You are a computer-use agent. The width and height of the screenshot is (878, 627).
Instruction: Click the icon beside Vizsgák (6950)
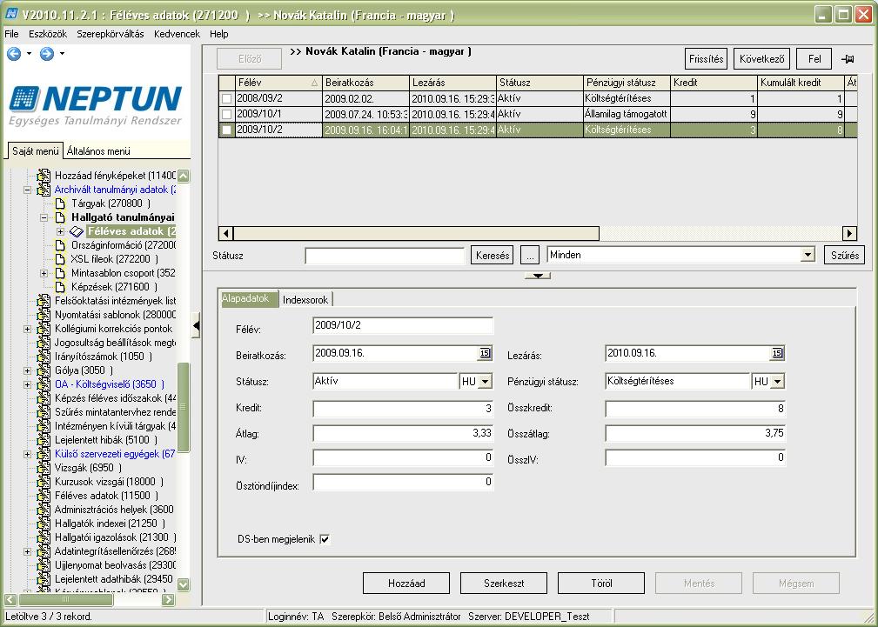click(x=44, y=468)
